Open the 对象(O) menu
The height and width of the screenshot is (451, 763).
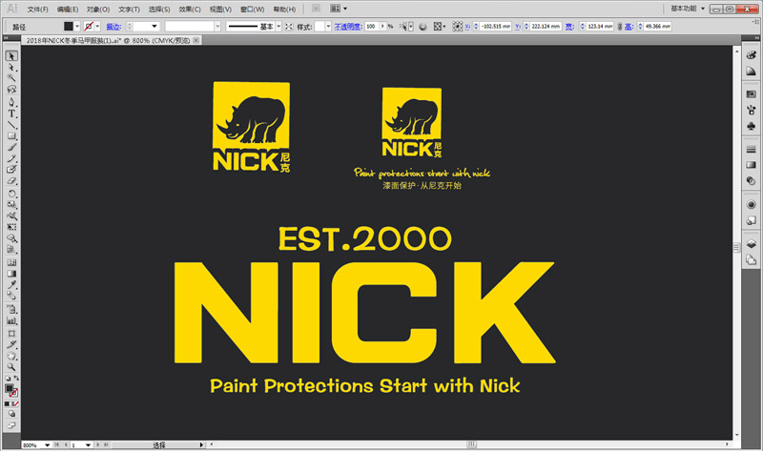click(x=98, y=10)
